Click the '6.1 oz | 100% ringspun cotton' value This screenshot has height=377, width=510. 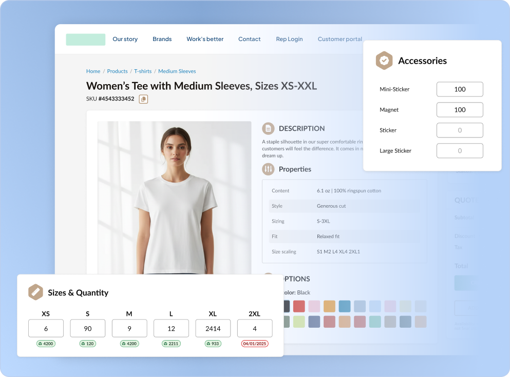[349, 191]
